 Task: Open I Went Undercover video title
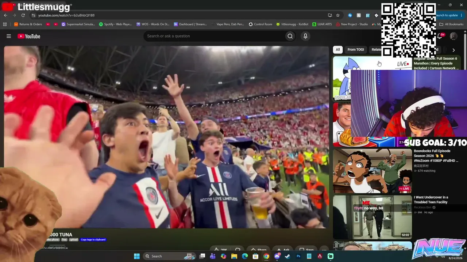coord(431,200)
